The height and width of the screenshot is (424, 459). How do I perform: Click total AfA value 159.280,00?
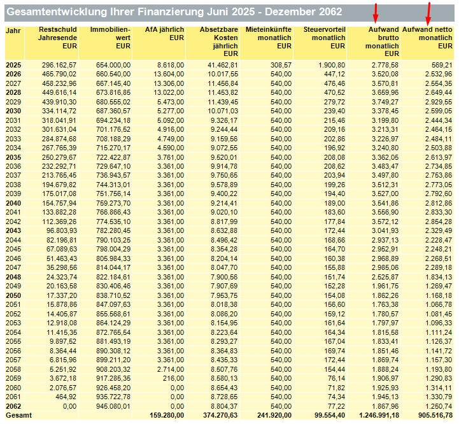(x=167, y=415)
